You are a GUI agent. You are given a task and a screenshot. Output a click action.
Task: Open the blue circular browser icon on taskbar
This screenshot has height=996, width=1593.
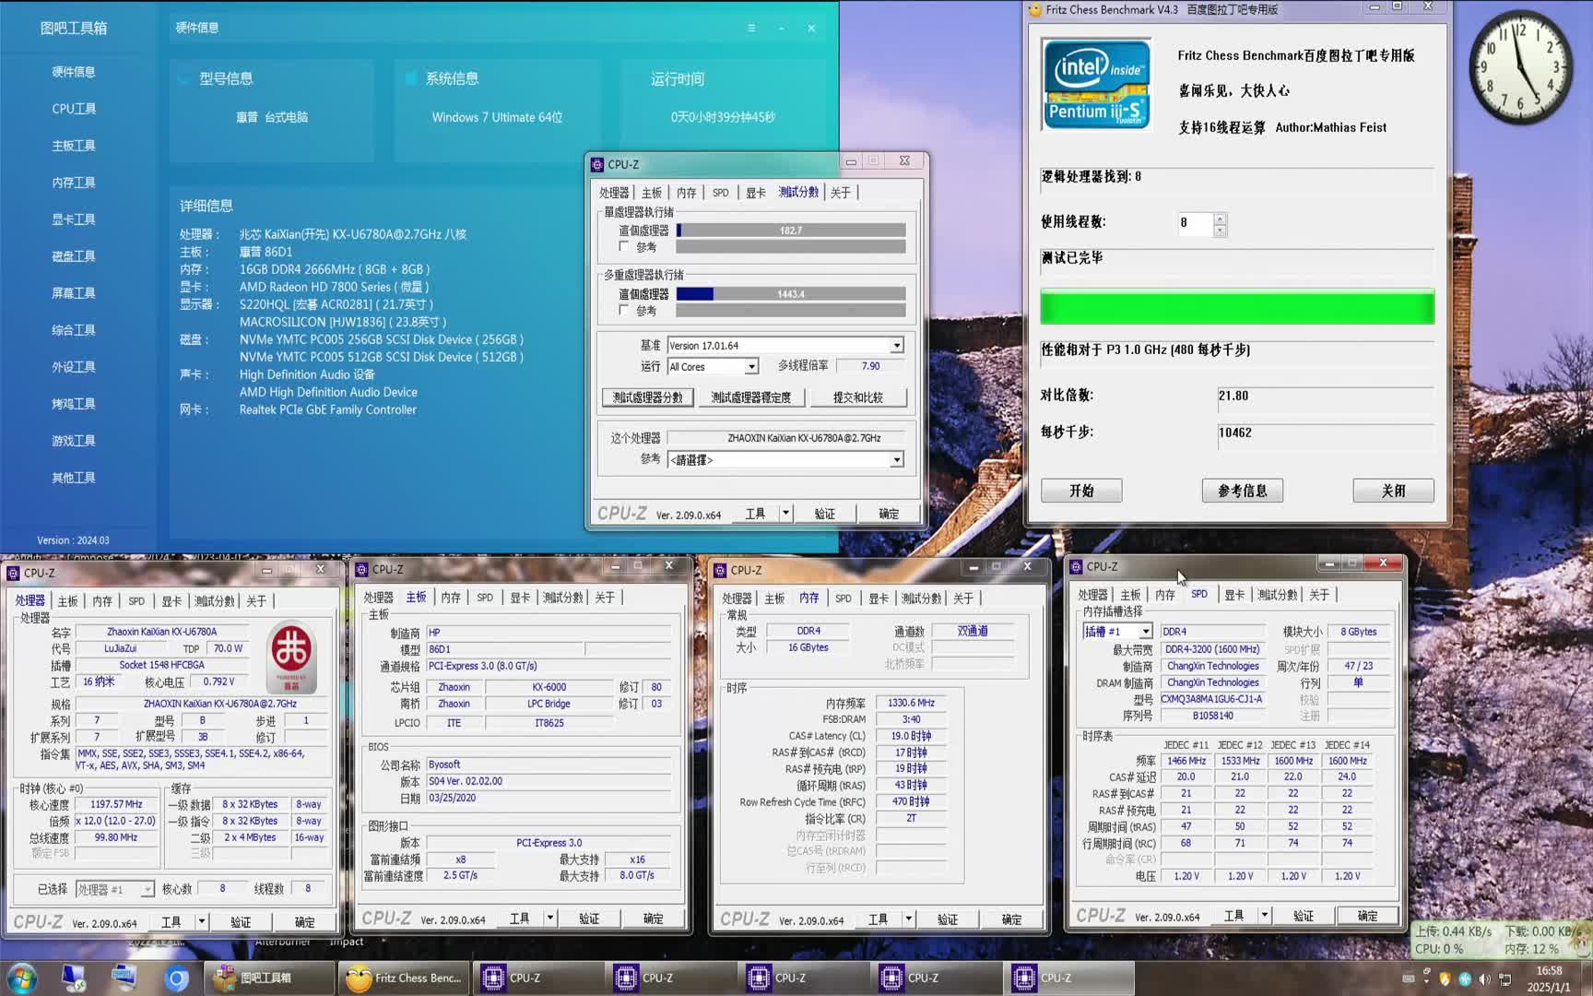[x=177, y=978]
